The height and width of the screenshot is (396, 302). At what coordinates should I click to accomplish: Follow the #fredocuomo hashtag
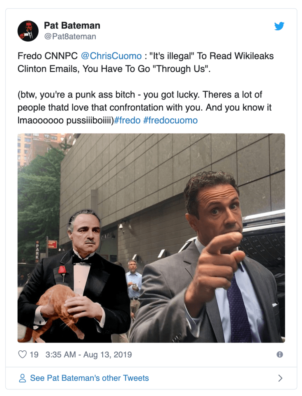click(170, 120)
